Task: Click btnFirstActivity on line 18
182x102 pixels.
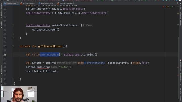Action: [38, 13]
